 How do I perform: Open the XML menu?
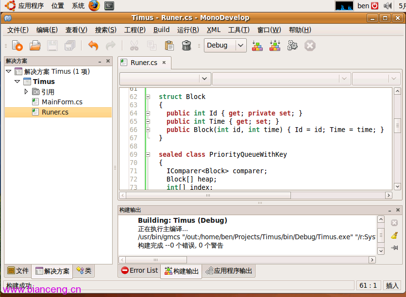tap(214, 30)
